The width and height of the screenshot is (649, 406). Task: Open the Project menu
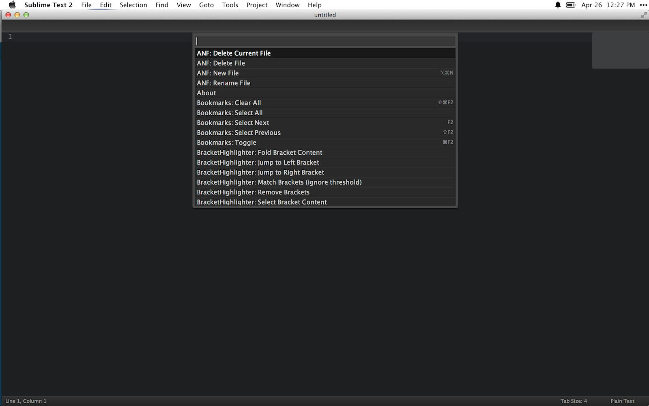click(x=257, y=5)
